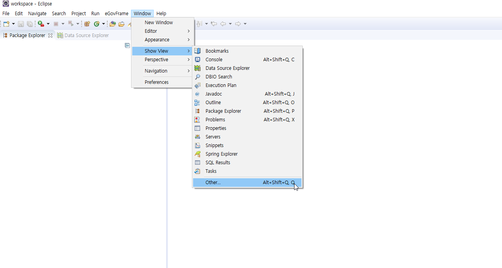
Task: Open the eGovFrame menu
Action: coord(116,13)
